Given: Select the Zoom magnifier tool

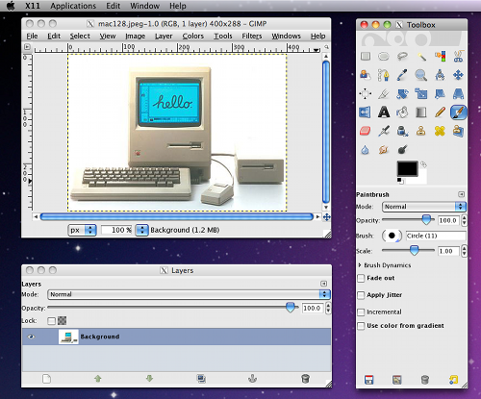Looking at the screenshot, I should [x=421, y=75].
